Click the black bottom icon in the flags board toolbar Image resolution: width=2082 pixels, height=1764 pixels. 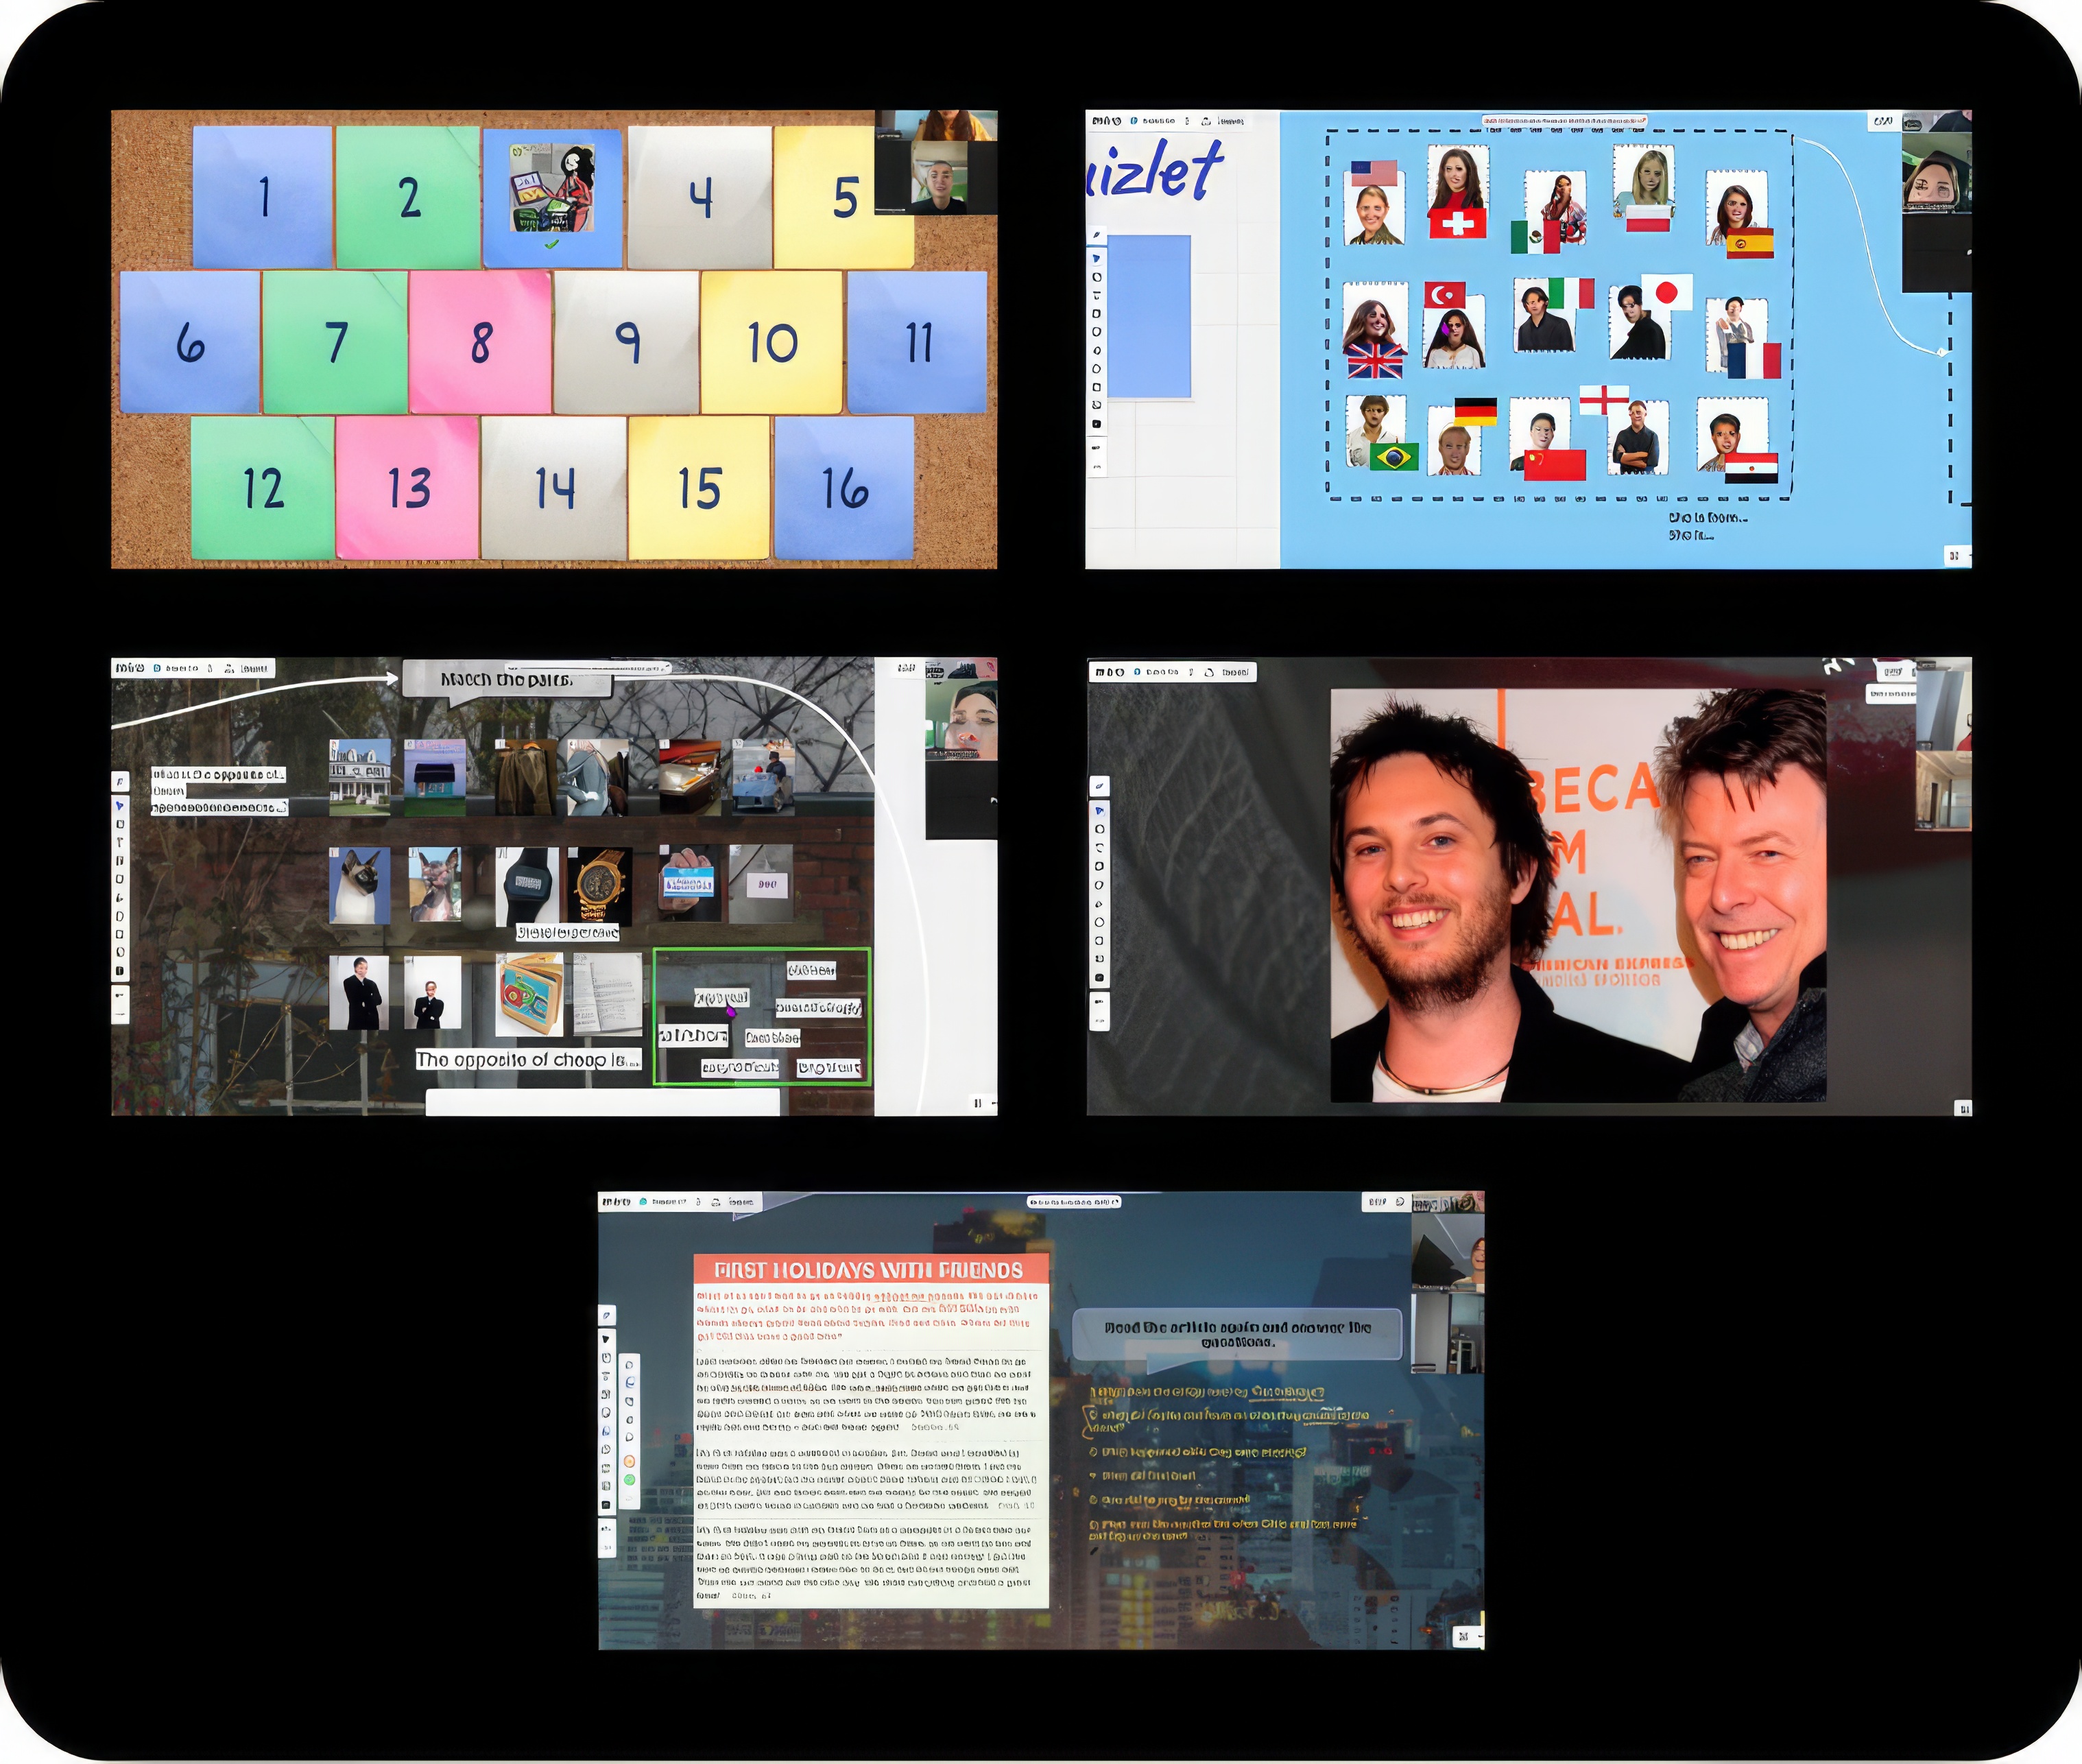pyautogui.click(x=1097, y=424)
